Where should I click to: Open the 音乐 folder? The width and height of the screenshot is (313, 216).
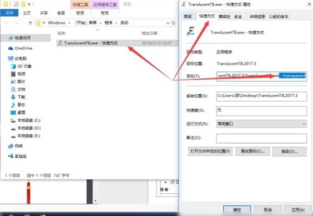(21, 105)
